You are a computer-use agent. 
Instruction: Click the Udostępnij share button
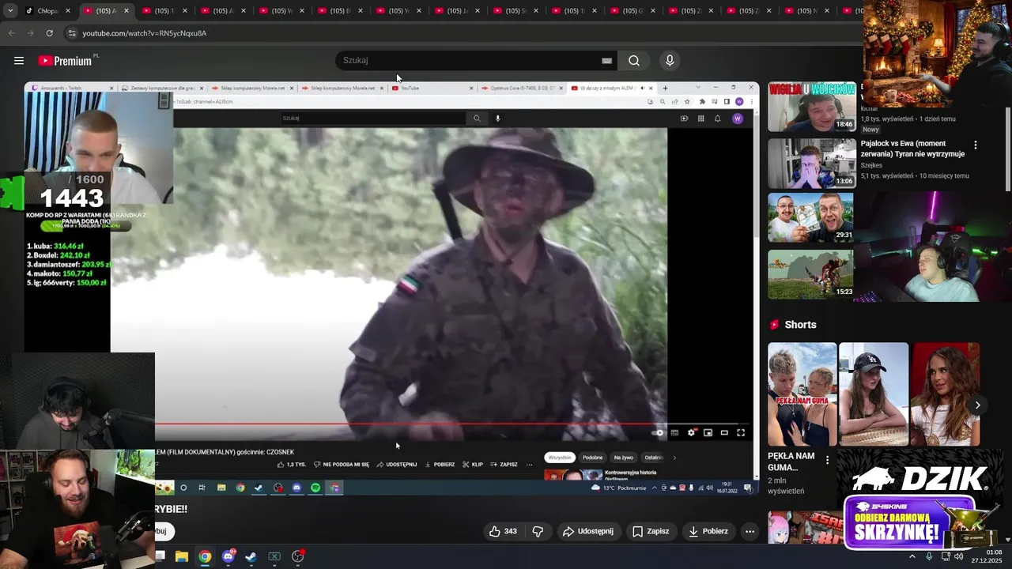click(x=588, y=531)
